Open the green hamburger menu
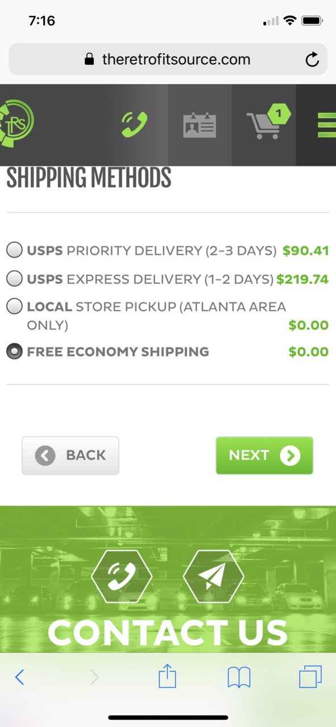The height and width of the screenshot is (727, 336). (x=326, y=125)
